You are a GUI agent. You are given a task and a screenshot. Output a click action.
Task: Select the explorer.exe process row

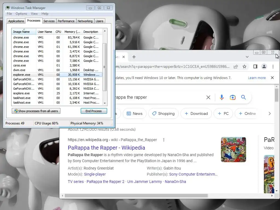57,75
